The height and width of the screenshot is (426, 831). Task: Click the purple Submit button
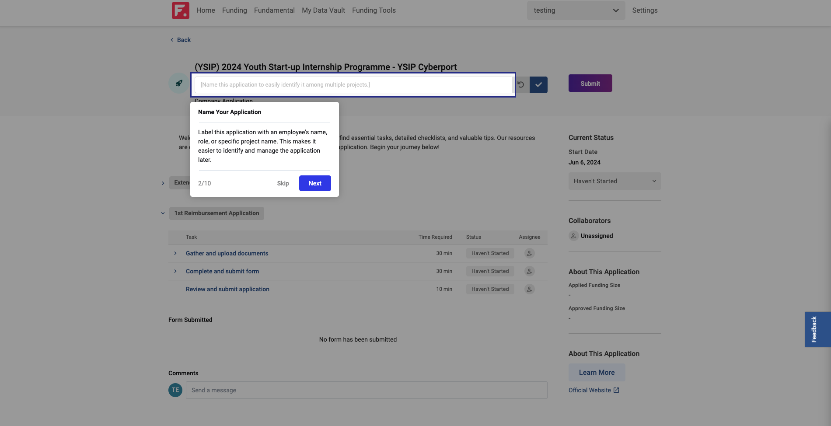click(x=590, y=83)
